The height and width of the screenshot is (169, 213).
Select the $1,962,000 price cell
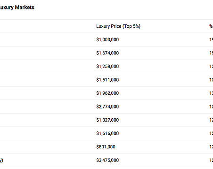pos(107,93)
